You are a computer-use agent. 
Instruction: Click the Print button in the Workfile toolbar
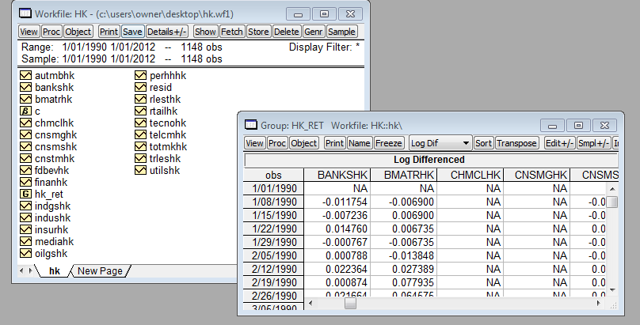click(109, 32)
